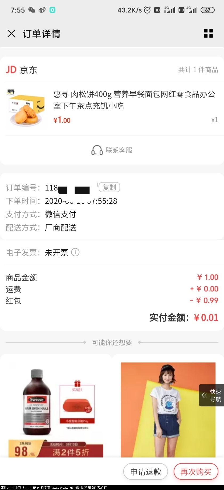This screenshot has width=224, height=490.
Task: Open the Swisse bottle recommended product
Action: point(56,410)
